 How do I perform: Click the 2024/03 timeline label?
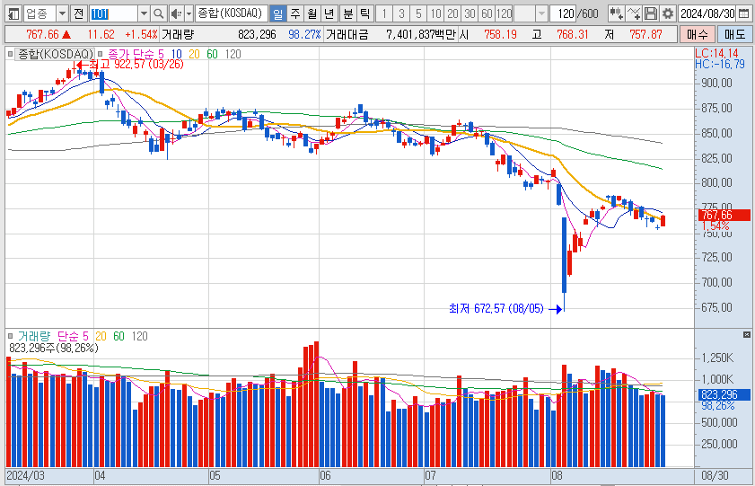click(25, 476)
